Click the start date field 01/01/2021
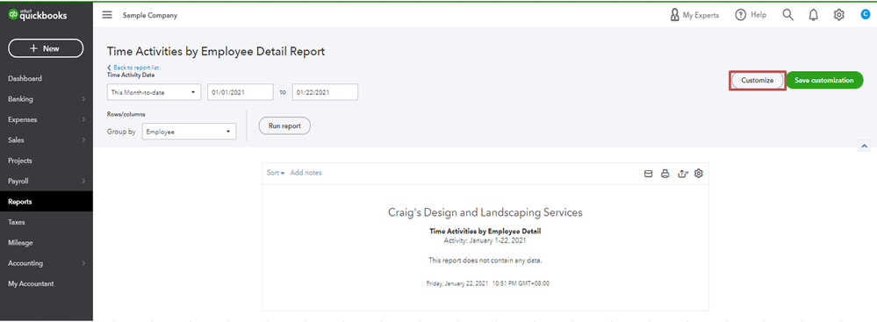 [x=241, y=92]
